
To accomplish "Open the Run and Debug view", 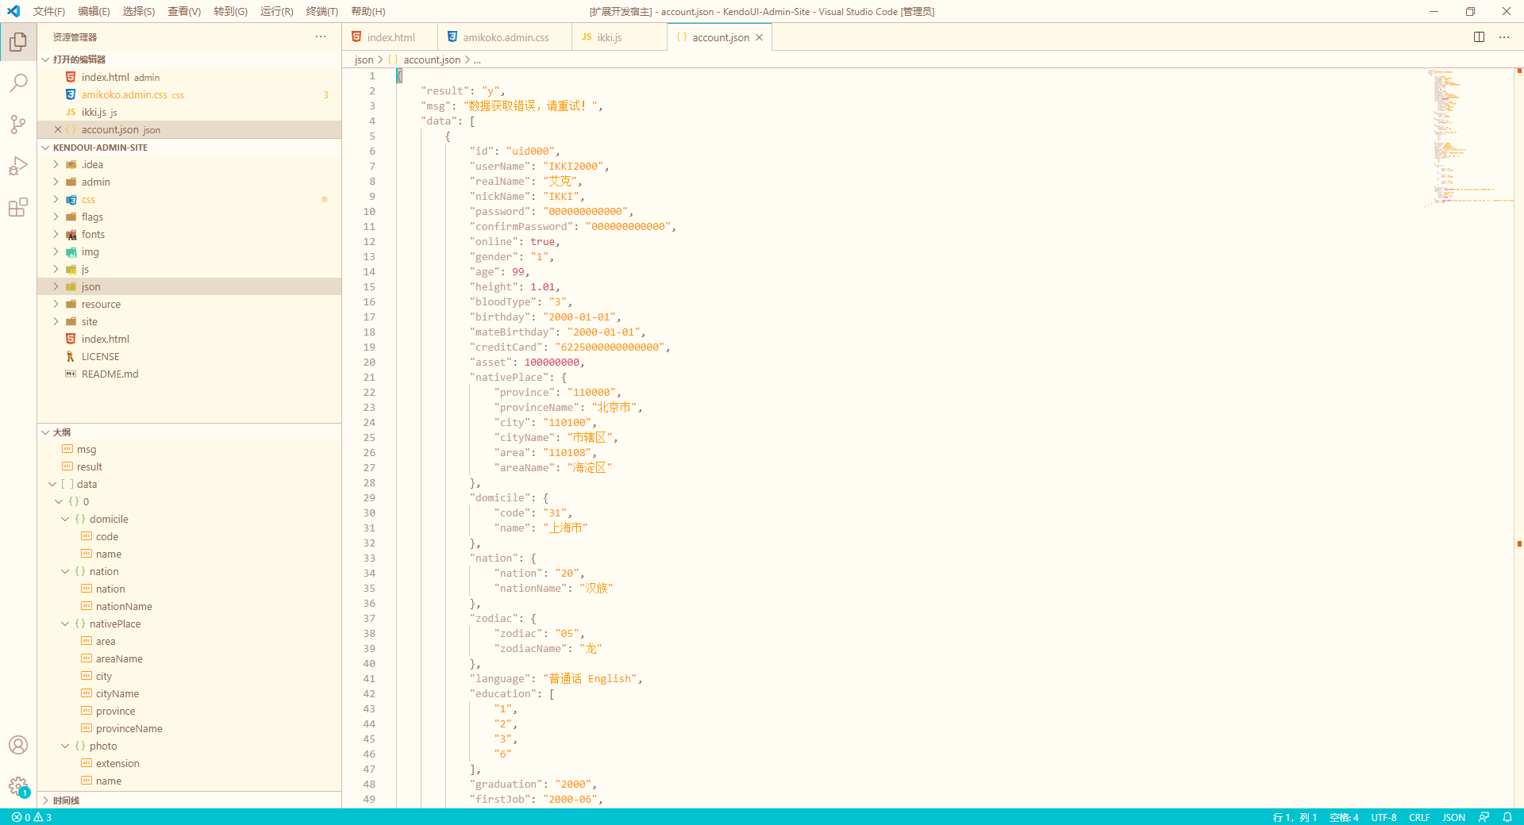I will 18,166.
